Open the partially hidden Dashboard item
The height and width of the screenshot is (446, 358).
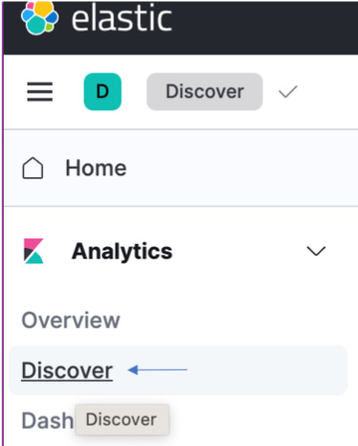[47, 420]
